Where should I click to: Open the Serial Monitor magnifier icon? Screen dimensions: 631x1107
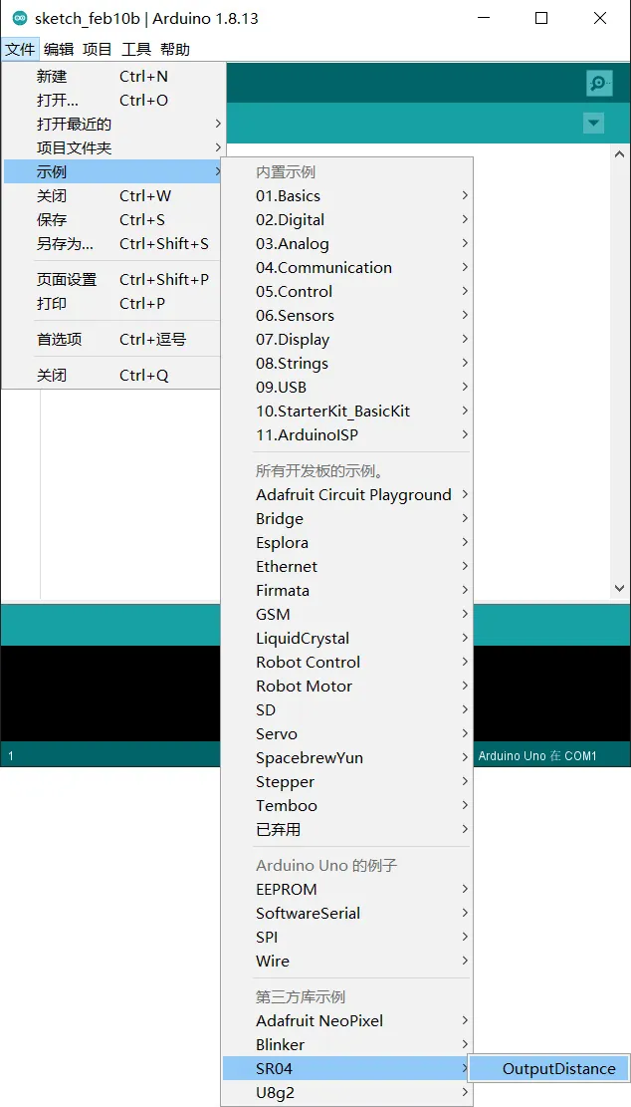pos(598,84)
